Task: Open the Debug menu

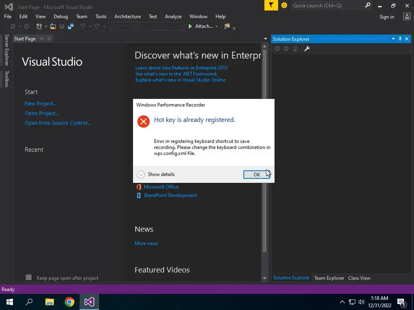Action: [x=61, y=16]
